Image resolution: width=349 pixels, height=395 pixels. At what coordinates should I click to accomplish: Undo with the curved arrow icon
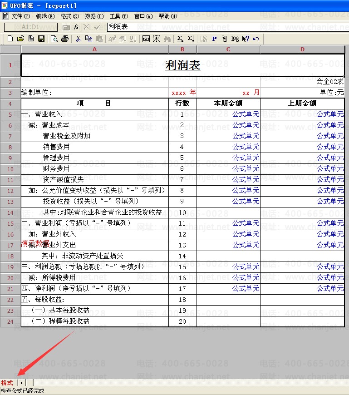click(256, 39)
